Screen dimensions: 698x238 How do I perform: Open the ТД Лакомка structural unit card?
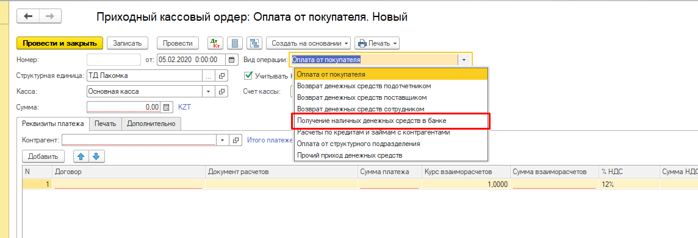[221, 75]
